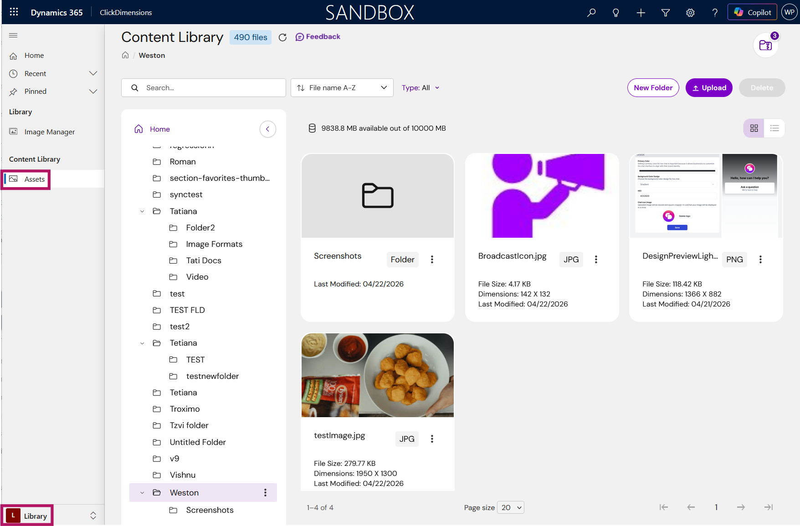Select Tati Docs folder in tree
The width and height of the screenshot is (800, 526).
point(204,260)
